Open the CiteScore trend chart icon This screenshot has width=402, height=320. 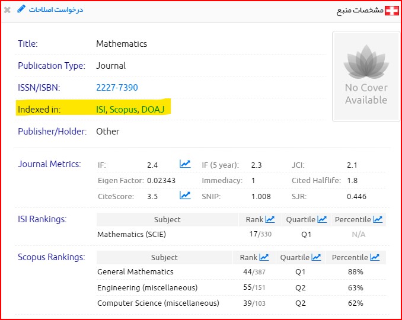coord(185,196)
